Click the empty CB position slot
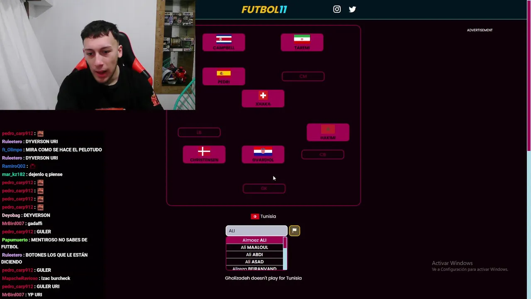The image size is (531, 299). (x=323, y=154)
